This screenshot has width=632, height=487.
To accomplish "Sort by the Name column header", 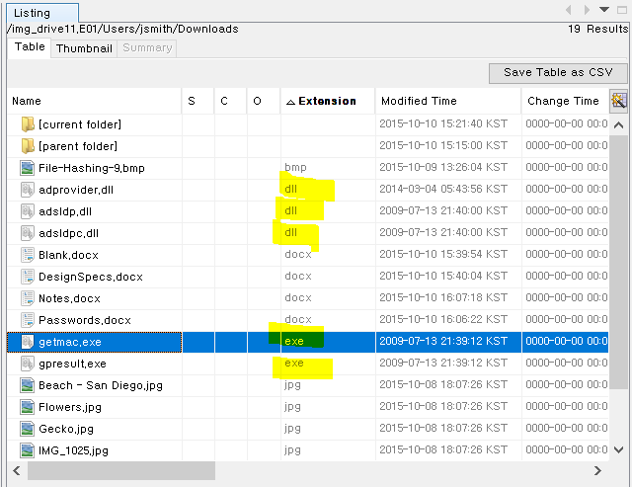I will tap(94, 101).
